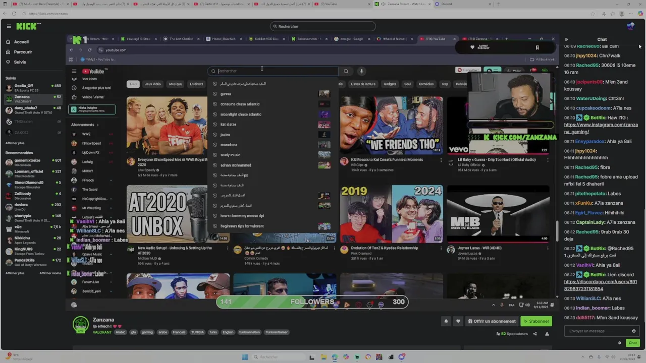Click Offrir un abonnement button

[492, 321]
